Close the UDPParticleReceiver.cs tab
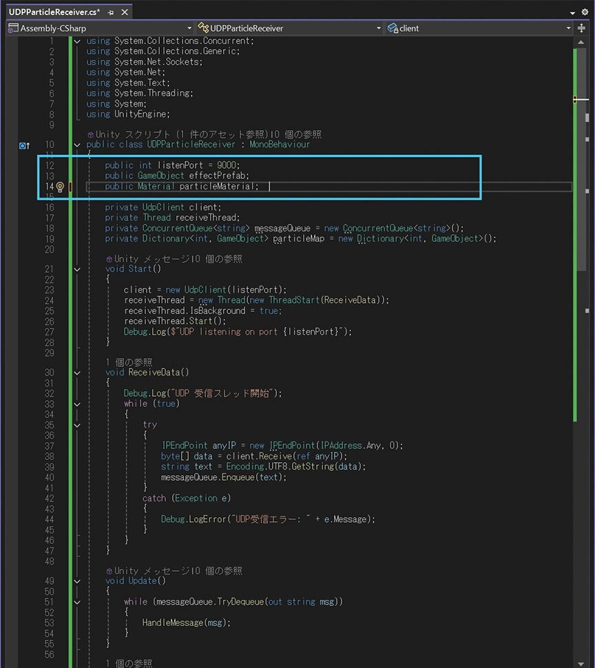The image size is (595, 668). [124, 12]
